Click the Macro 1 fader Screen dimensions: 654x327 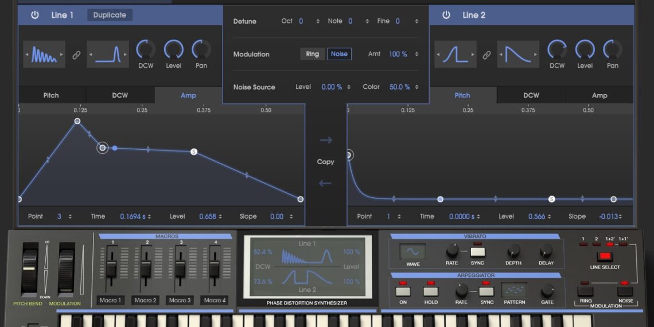click(x=111, y=268)
